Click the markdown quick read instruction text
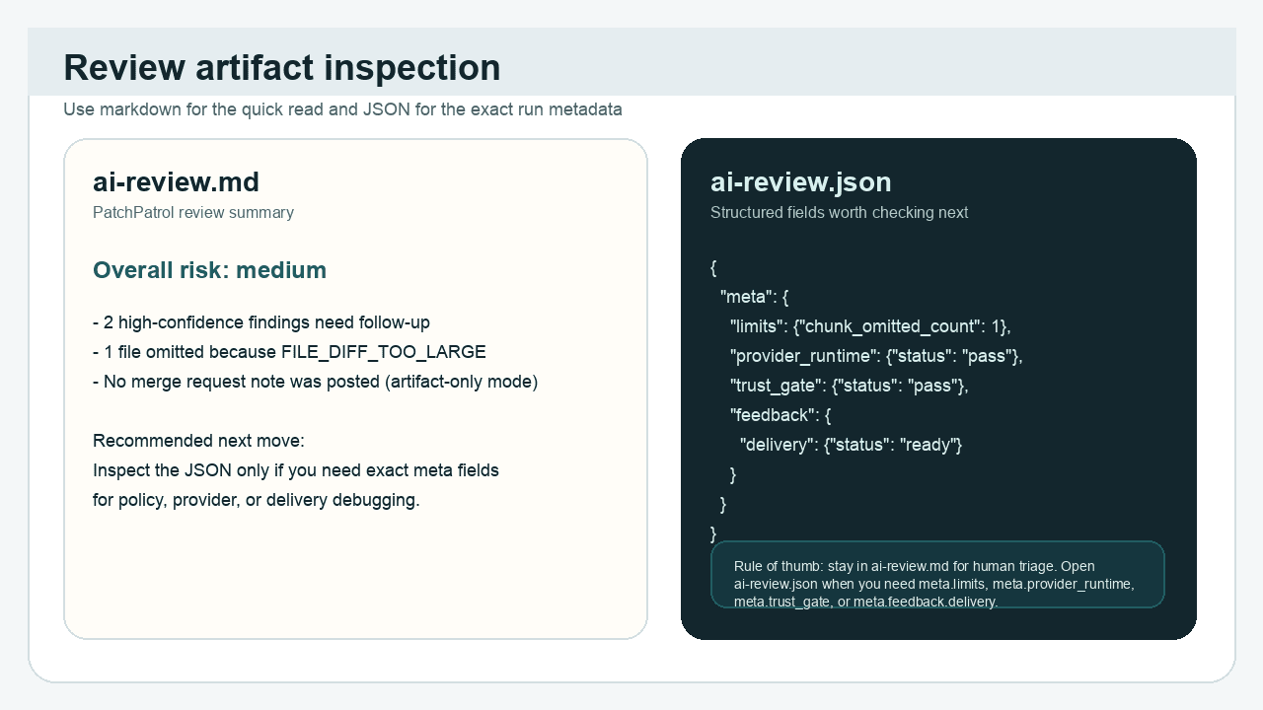The height and width of the screenshot is (710, 1263). point(342,109)
